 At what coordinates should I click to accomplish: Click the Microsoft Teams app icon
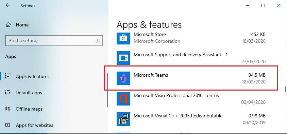pos(123,78)
